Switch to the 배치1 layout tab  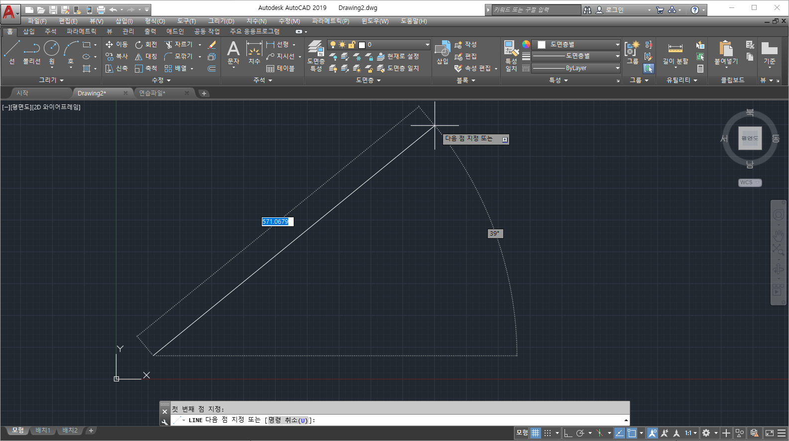click(43, 431)
